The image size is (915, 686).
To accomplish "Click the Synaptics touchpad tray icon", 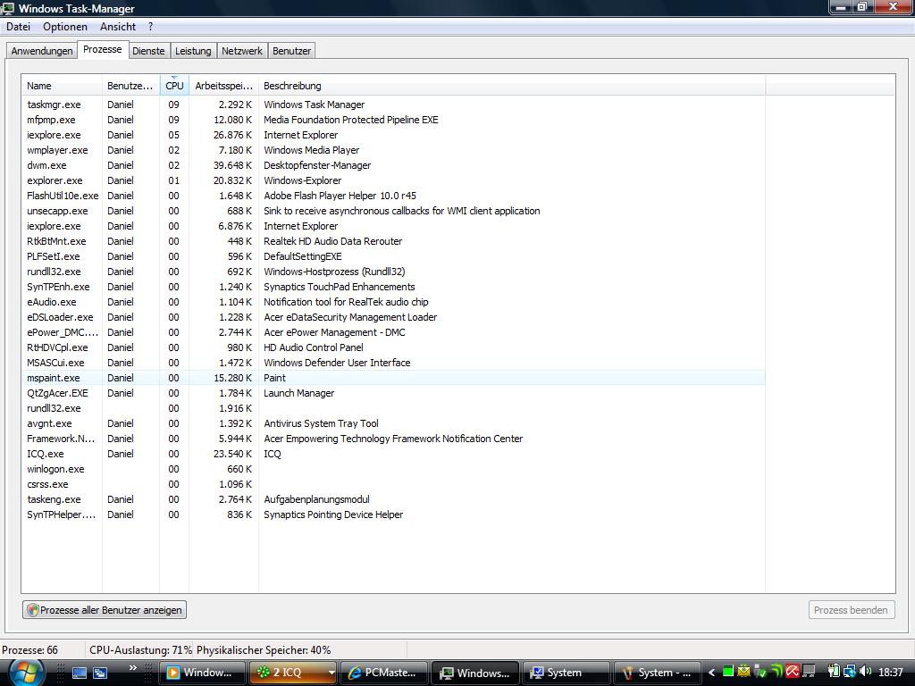I will pyautogui.click(x=809, y=671).
